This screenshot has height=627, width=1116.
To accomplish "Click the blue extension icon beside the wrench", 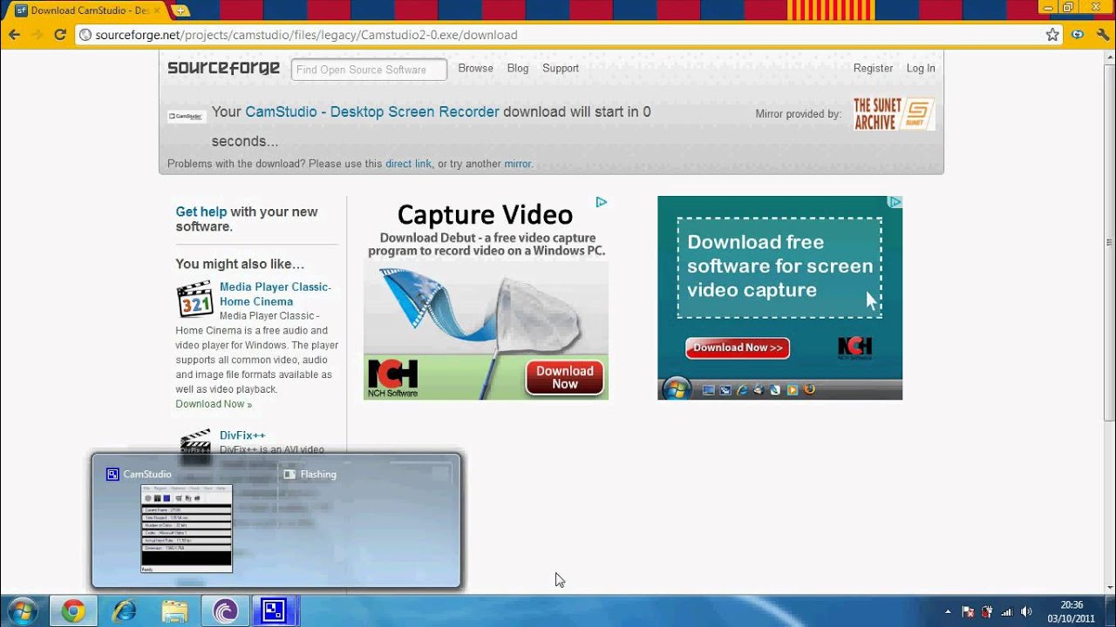I will 1079,35.
